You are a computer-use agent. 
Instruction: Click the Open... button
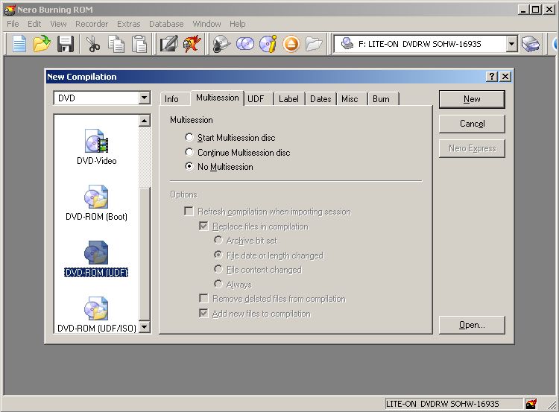point(471,325)
